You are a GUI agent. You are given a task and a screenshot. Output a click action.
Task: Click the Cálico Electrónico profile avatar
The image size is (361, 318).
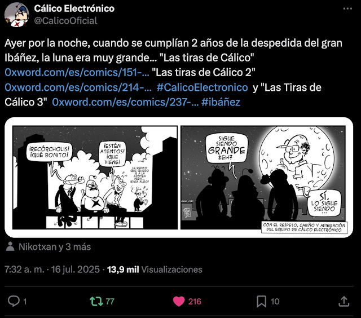pyautogui.click(x=16, y=15)
